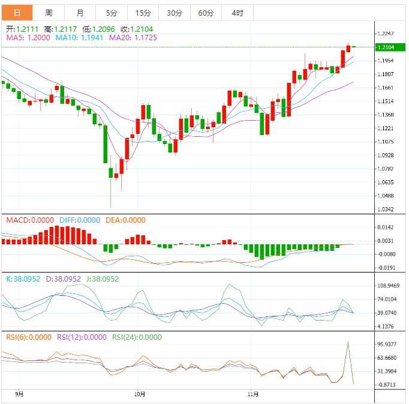Click the green current price tag 1.2104

pos(386,47)
